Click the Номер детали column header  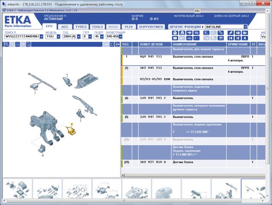tap(155, 44)
